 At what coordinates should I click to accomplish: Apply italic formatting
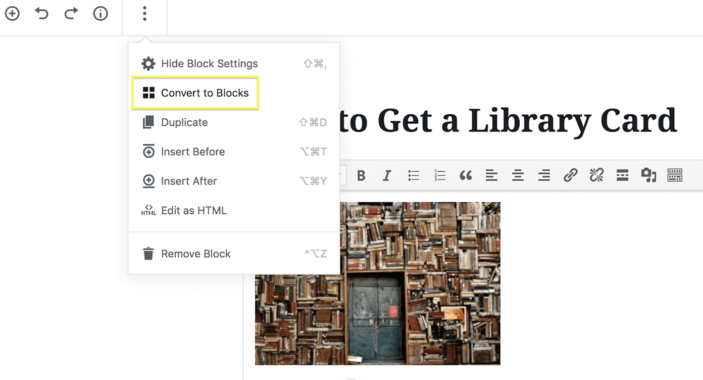(x=387, y=175)
